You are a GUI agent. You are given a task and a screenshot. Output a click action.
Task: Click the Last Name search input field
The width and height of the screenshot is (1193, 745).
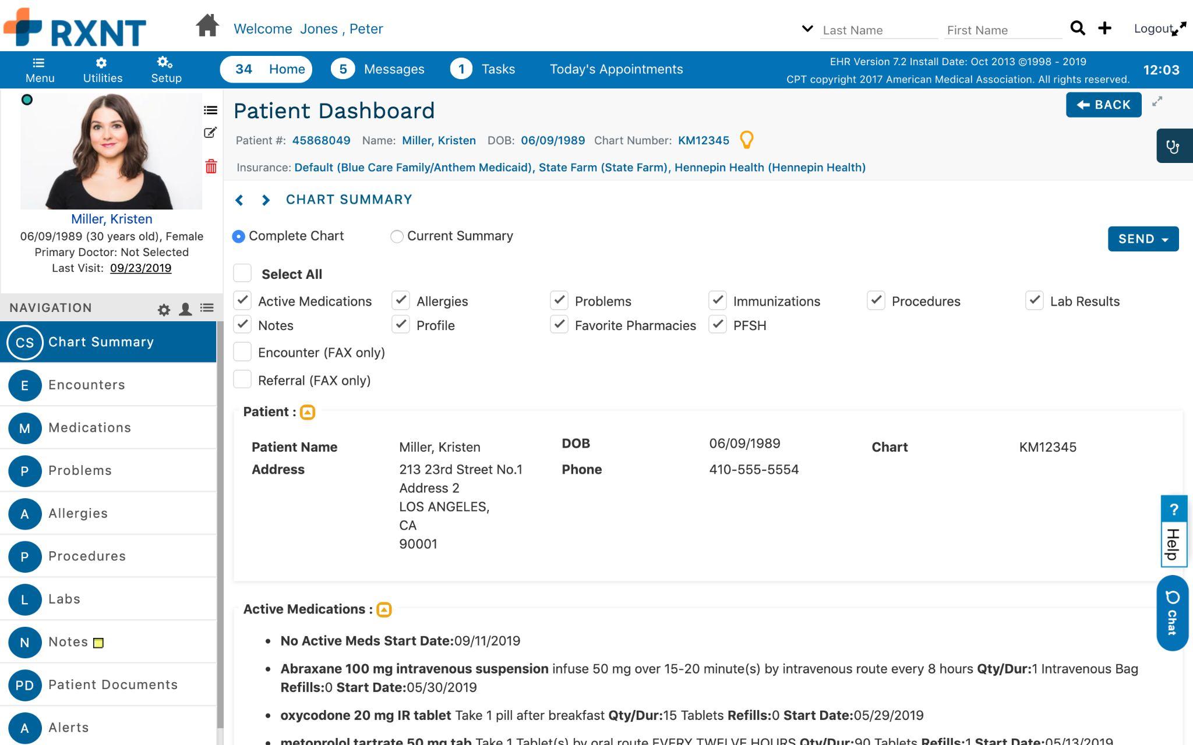(877, 29)
